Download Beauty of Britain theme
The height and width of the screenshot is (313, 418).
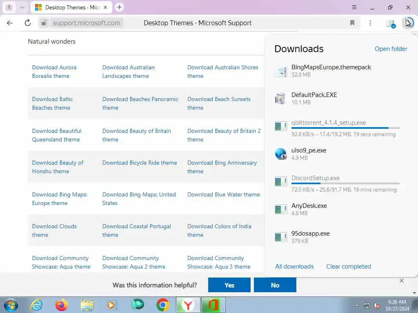pos(136,135)
